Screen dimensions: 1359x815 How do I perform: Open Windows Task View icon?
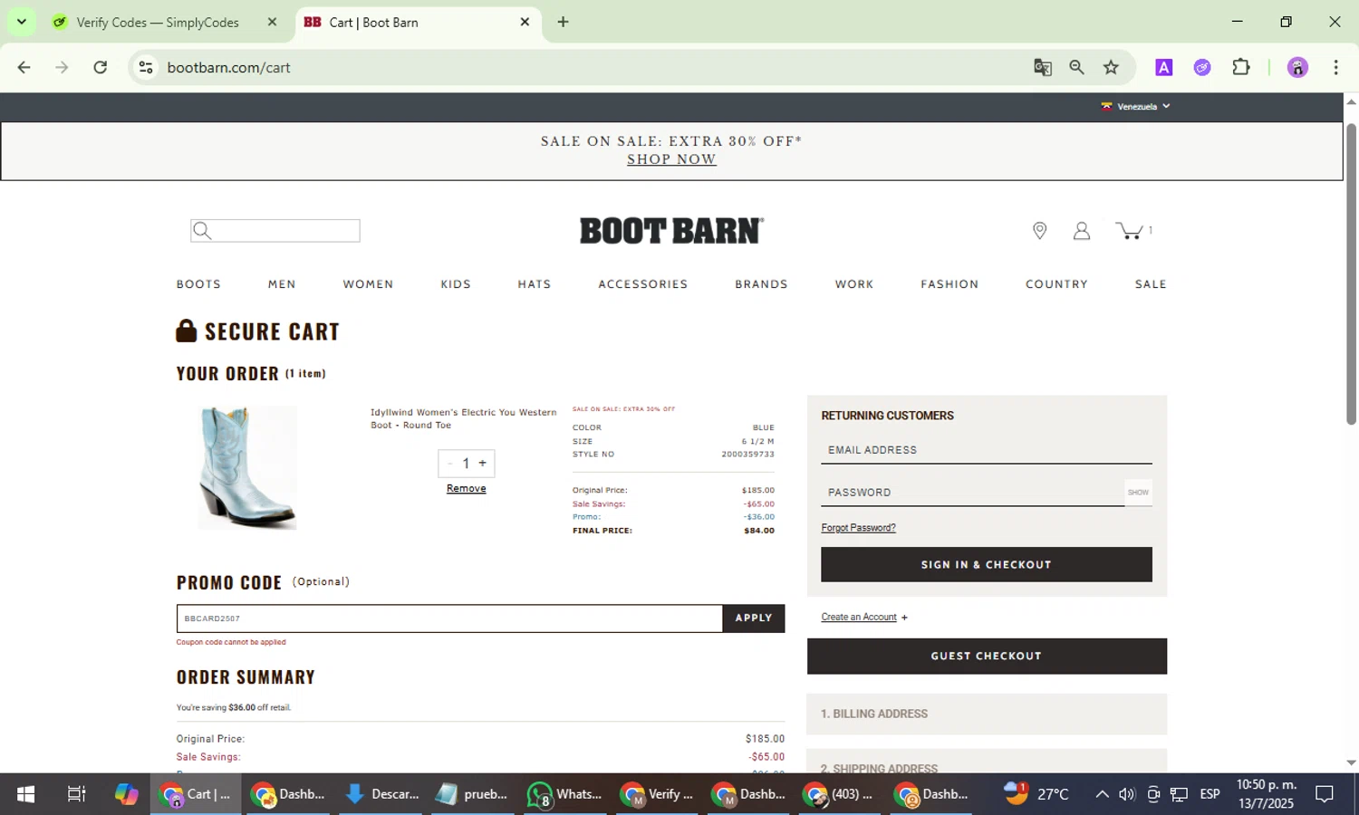(77, 794)
